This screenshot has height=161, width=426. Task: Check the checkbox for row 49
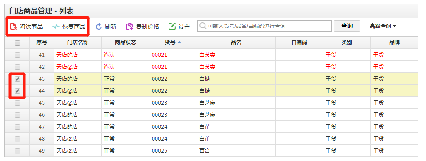point(17,151)
